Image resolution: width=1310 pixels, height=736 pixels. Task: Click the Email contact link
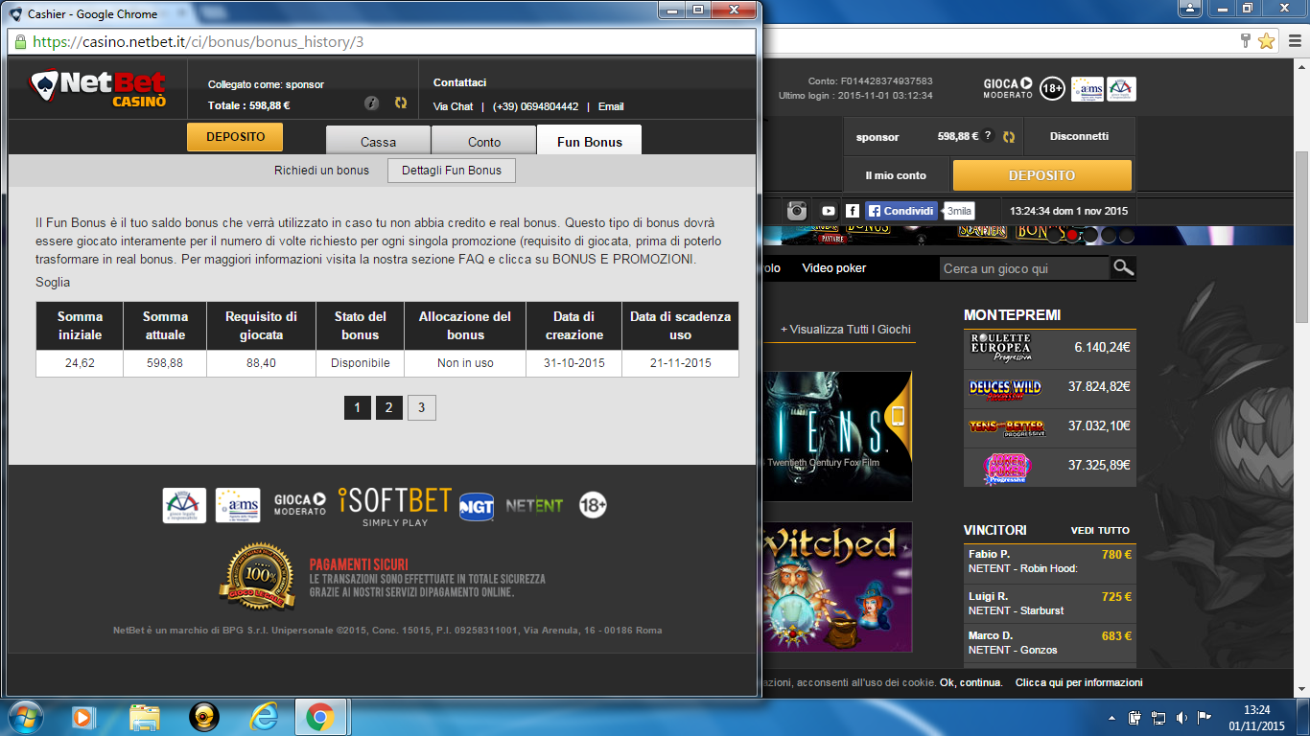click(x=611, y=106)
